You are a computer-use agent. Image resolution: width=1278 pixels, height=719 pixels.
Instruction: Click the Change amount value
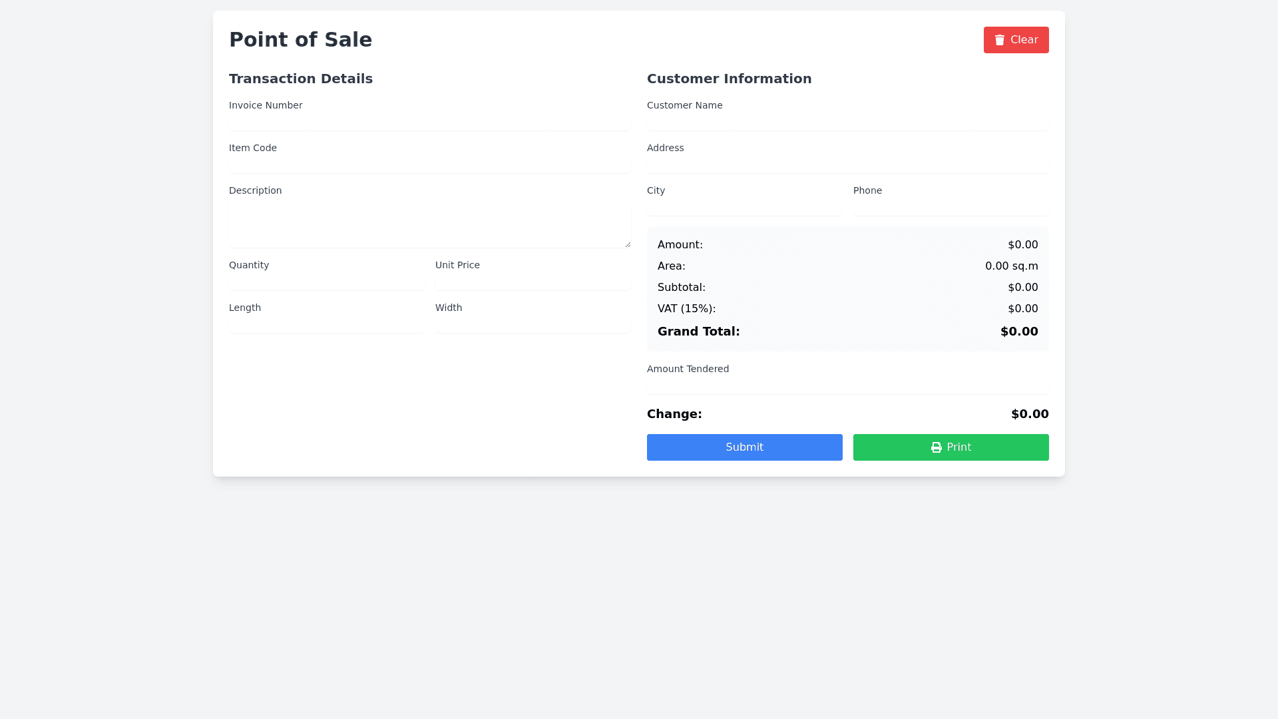(1029, 414)
